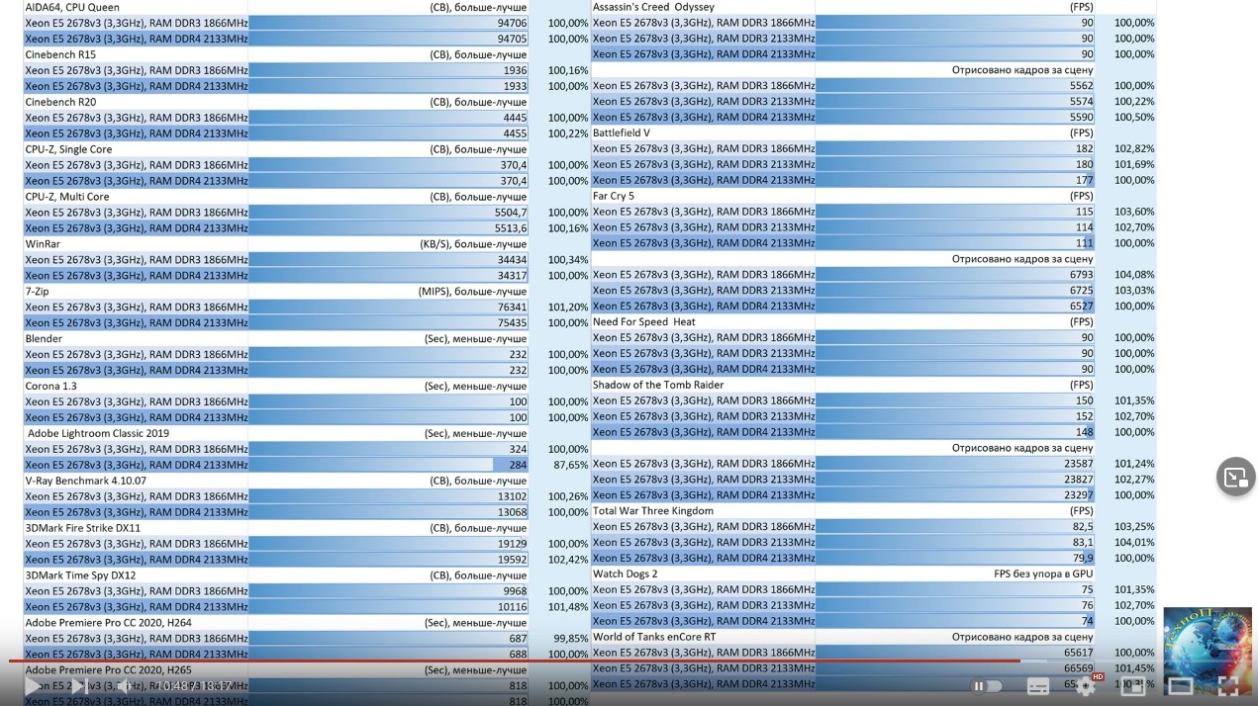Click 3DMark Fire Strike DX11 header
Screen dimensions: 1258x706
[x=82, y=528]
